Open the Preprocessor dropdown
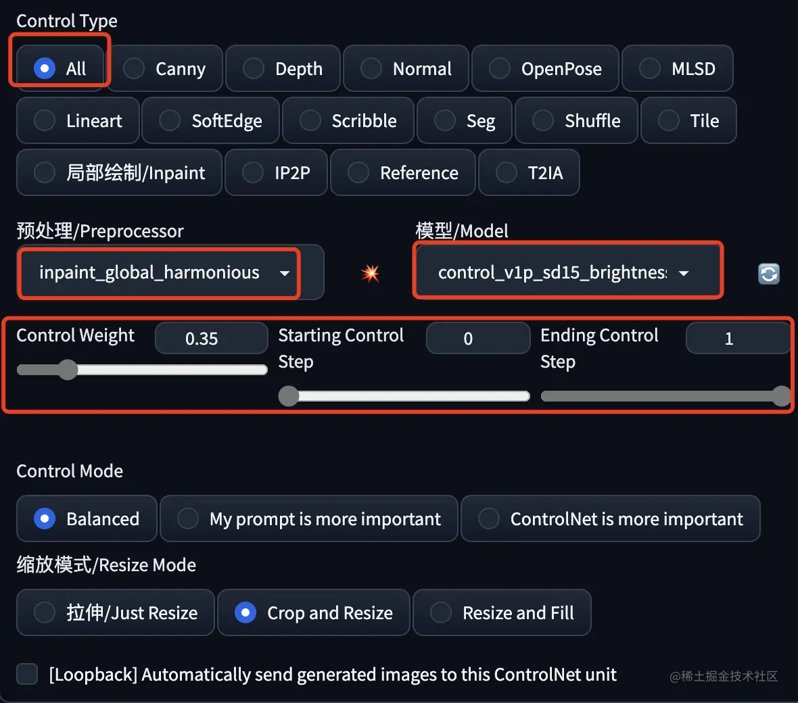Image resolution: width=798 pixels, height=703 pixels. (159, 272)
